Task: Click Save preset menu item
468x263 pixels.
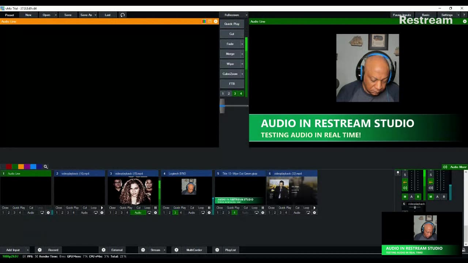Action: [68, 15]
